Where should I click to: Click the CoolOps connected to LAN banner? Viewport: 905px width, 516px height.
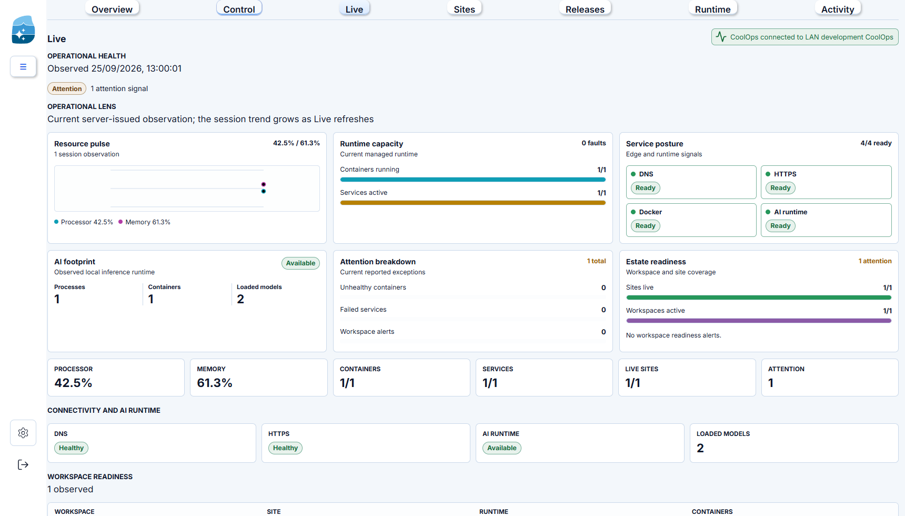[805, 37]
